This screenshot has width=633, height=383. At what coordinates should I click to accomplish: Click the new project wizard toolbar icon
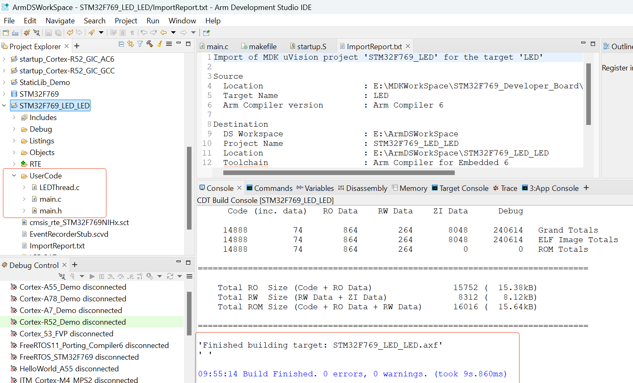click(6, 33)
